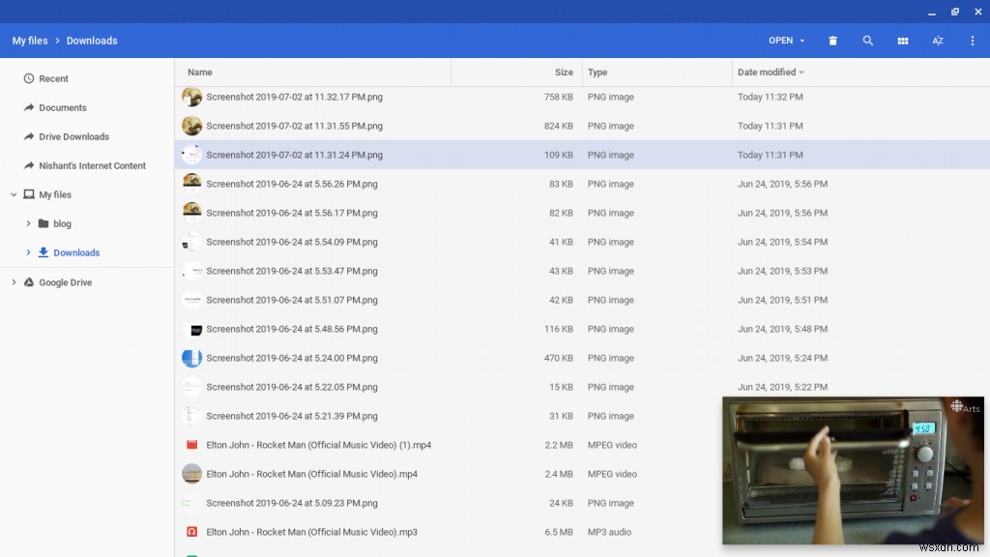
Task: Delete the selected screenshot using the trash icon
Action: click(830, 41)
